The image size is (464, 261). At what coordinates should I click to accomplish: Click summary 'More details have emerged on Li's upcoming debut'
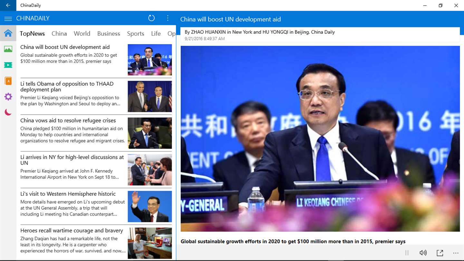(72, 208)
